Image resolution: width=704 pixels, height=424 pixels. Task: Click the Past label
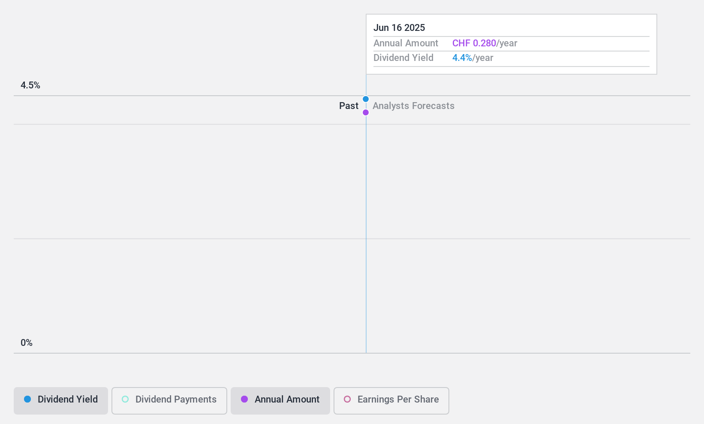click(349, 106)
